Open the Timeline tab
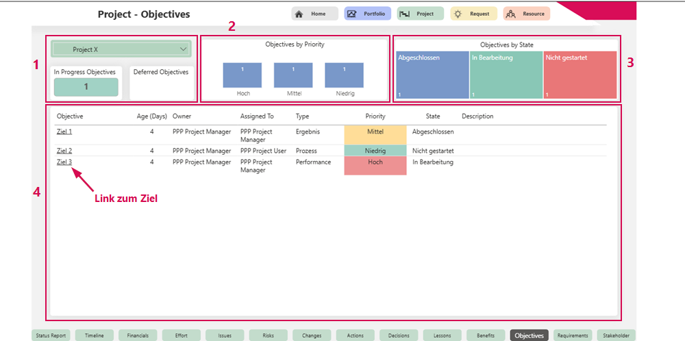The width and height of the screenshot is (685, 341). [x=95, y=336]
